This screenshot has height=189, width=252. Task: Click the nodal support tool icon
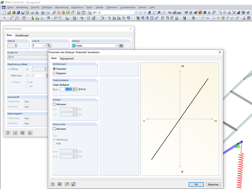32,18
